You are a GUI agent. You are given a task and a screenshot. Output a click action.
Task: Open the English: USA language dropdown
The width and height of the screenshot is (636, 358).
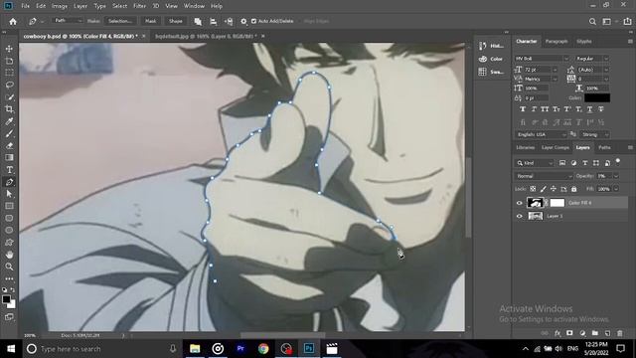coord(542,134)
